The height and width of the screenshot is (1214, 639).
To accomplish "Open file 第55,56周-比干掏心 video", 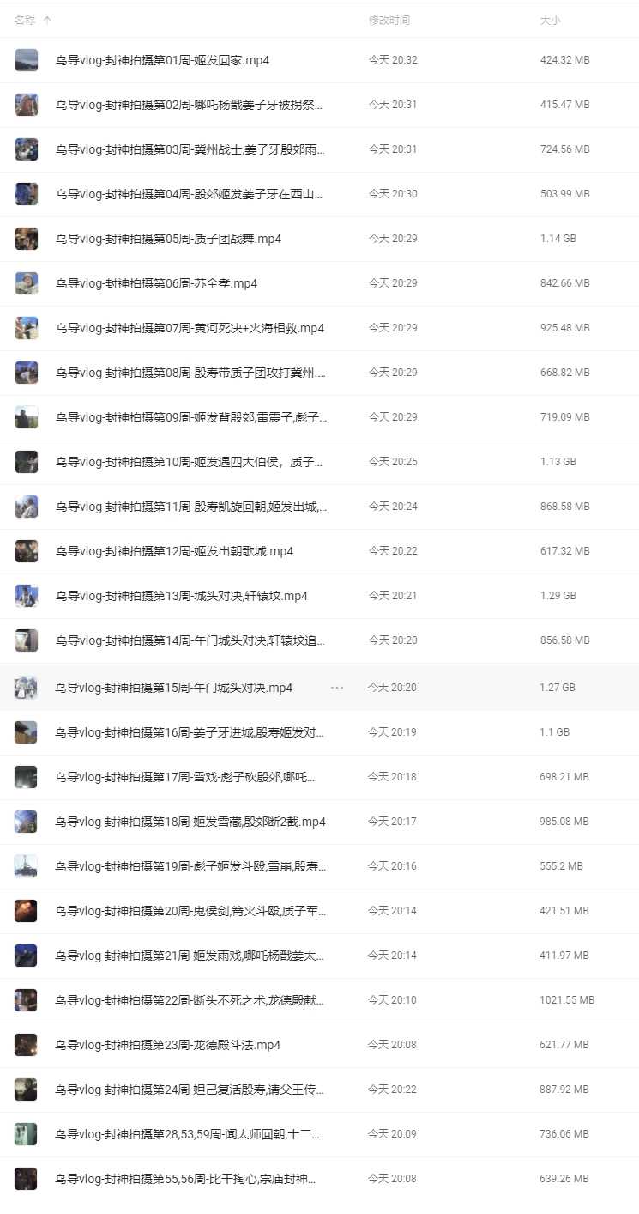I will click(x=185, y=1179).
